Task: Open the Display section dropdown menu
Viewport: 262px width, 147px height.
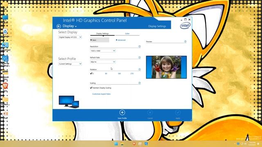Action: click(70, 26)
